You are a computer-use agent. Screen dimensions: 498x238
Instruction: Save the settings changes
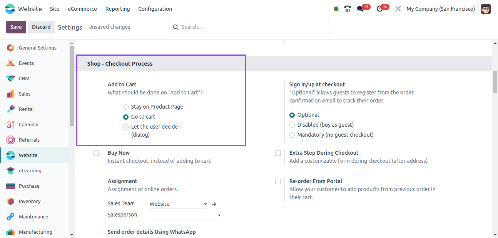point(16,27)
